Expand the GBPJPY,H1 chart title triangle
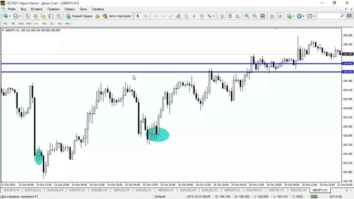354x199 pixels. point(3,30)
